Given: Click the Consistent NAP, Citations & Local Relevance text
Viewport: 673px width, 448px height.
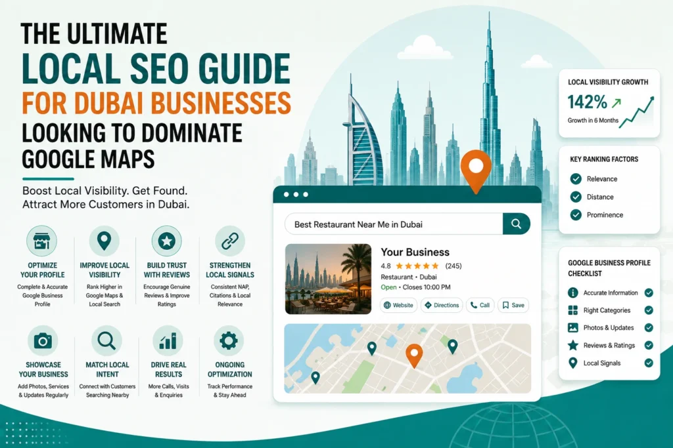Looking at the screenshot, I should (x=230, y=296).
